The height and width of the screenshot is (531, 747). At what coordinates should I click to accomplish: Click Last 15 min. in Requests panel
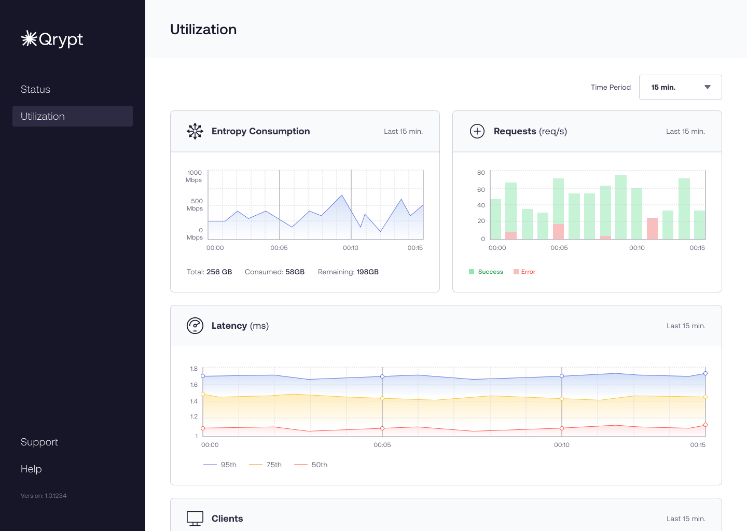pos(685,131)
